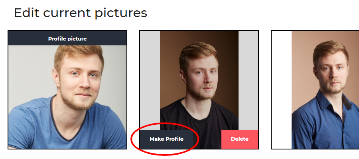Select the current profile picture thumbnail
Screen dimensions: 359x159
click(67, 95)
